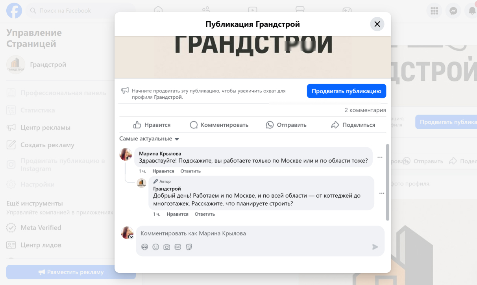The height and width of the screenshot is (285, 477).
Task: Switch commenting identity via avatar selector
Action: 127,233
